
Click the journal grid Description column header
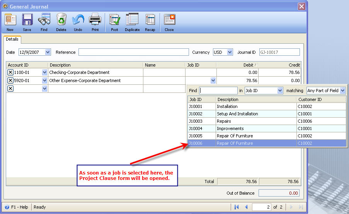(95, 65)
